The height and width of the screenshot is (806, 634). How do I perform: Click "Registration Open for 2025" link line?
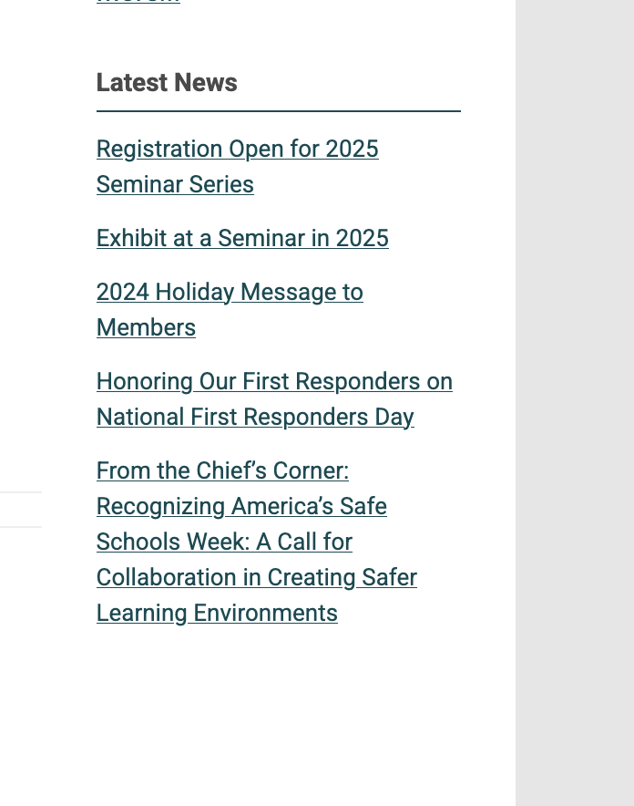pyautogui.click(x=237, y=149)
